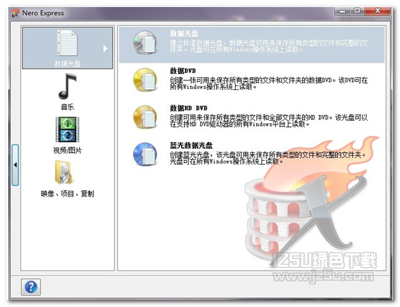Collapse the left side panel arrow

click(x=15, y=165)
